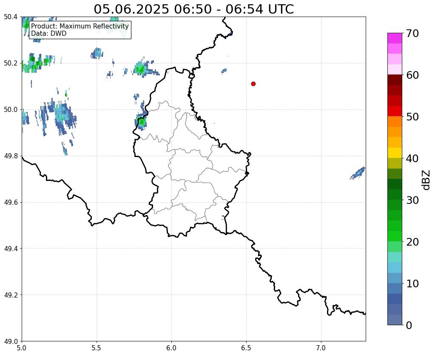Click the 20 dBZ colorbar label
This screenshot has width=435, height=355.
tap(412, 242)
